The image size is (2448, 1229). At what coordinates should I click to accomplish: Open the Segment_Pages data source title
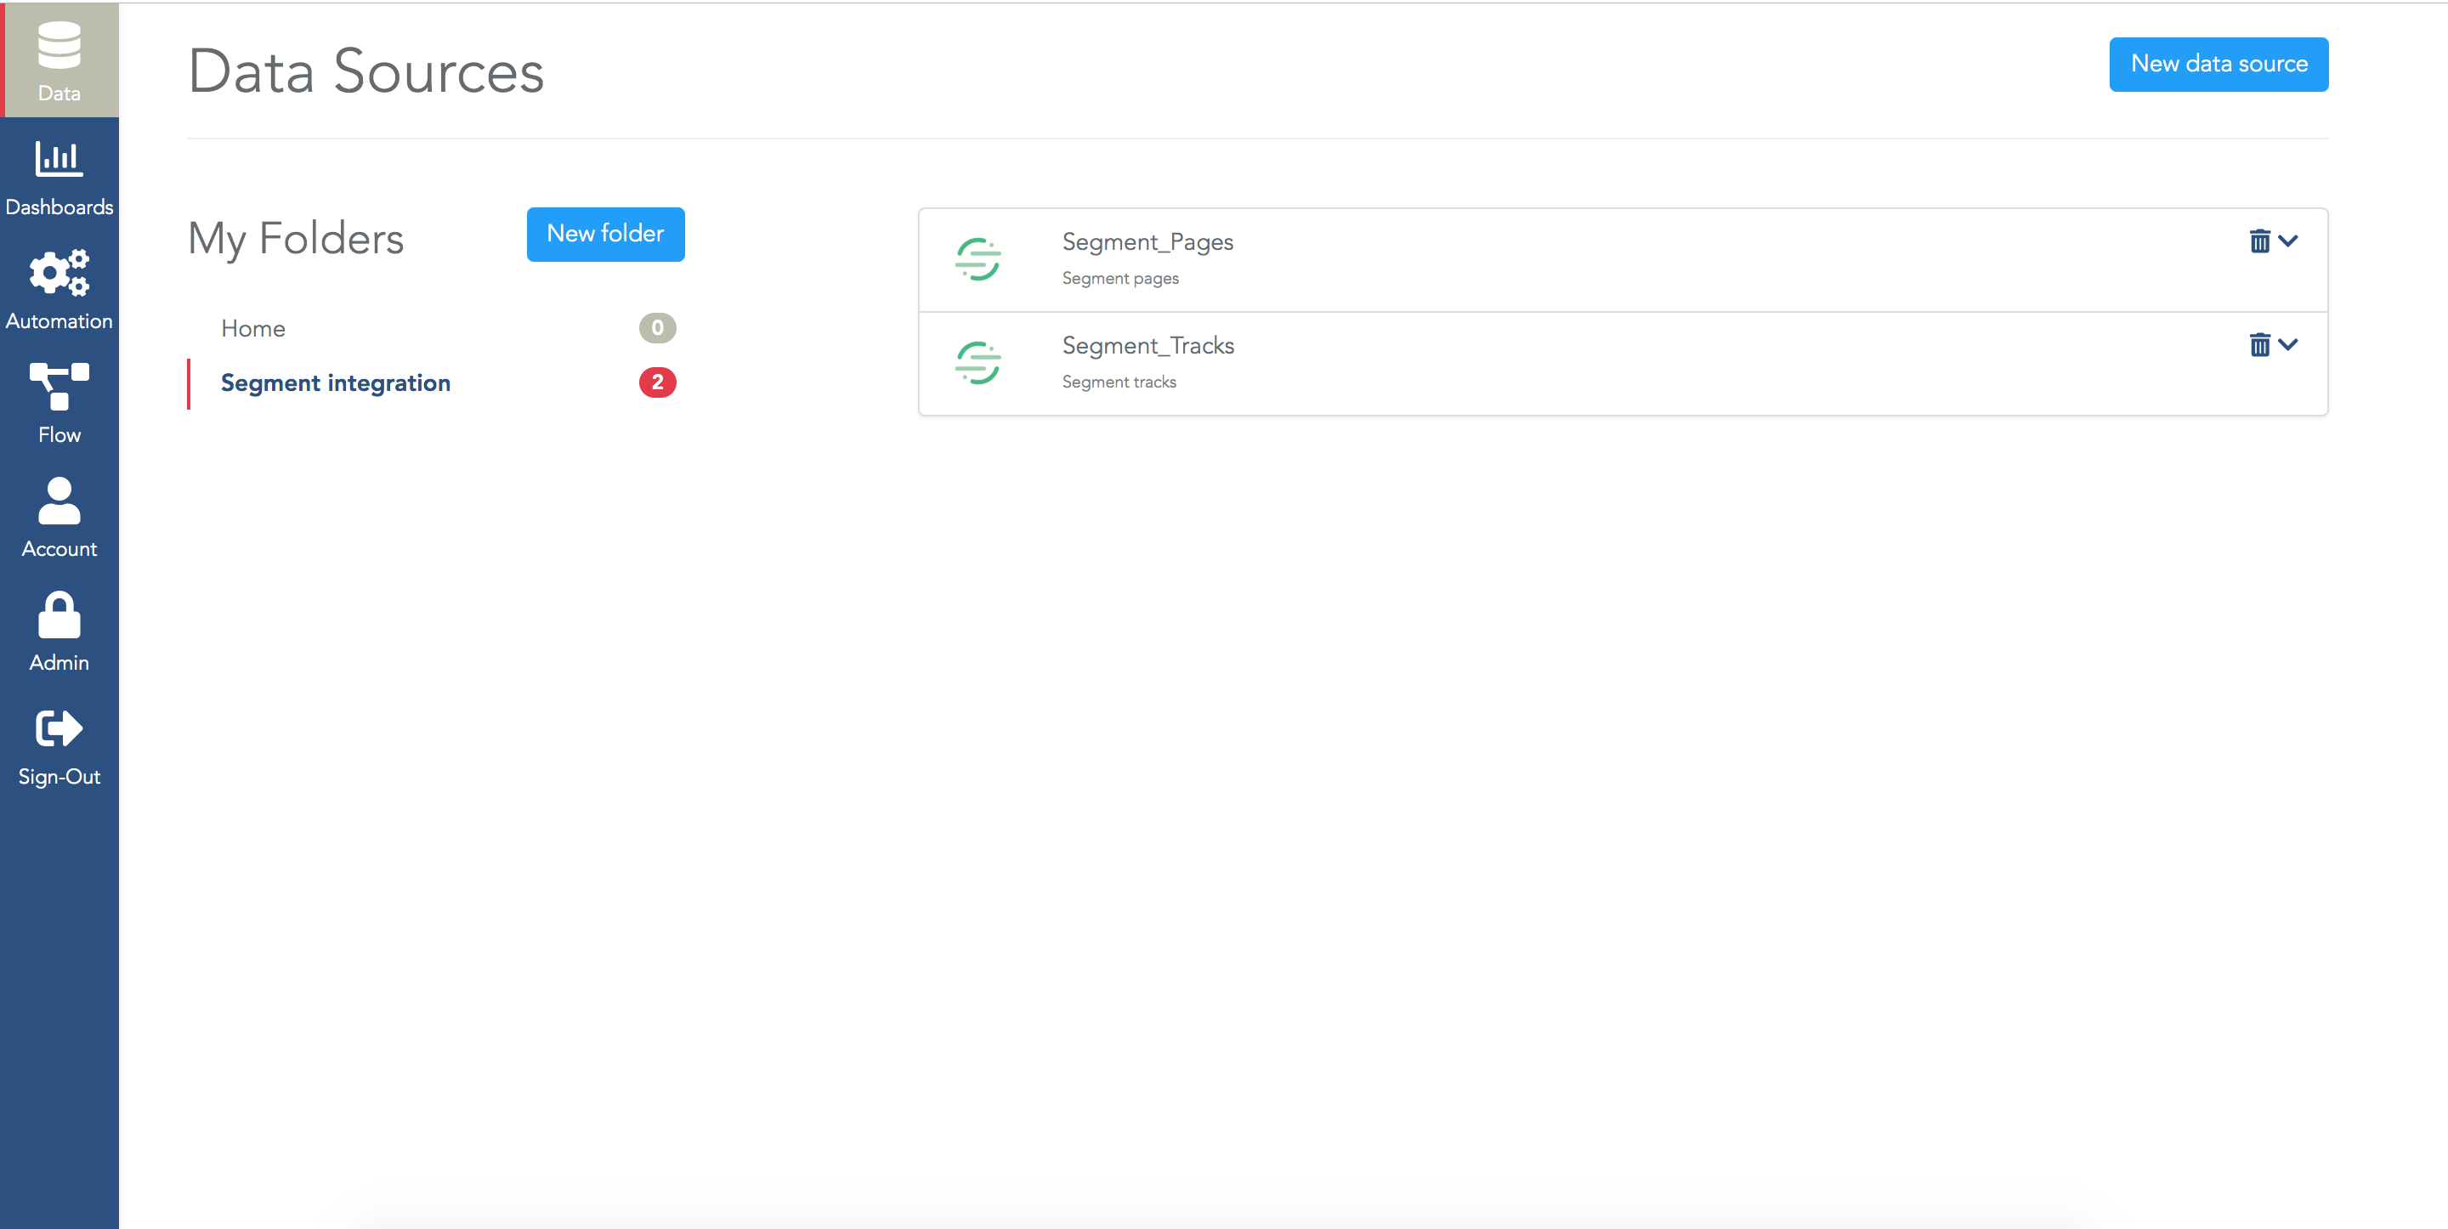pyautogui.click(x=1147, y=242)
